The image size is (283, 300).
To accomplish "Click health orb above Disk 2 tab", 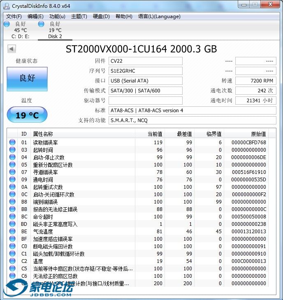I will tap(41, 24).
